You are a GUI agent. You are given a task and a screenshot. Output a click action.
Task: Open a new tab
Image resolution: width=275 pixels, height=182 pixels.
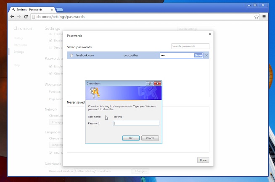coord(60,9)
